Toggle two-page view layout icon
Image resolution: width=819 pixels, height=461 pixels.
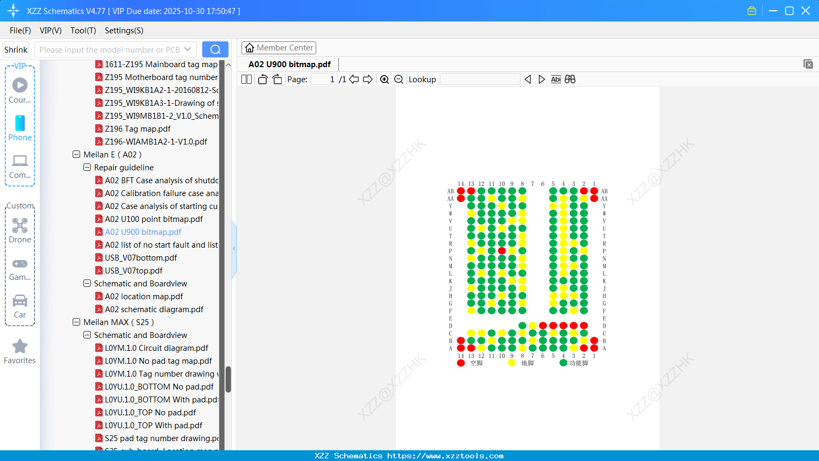247,80
